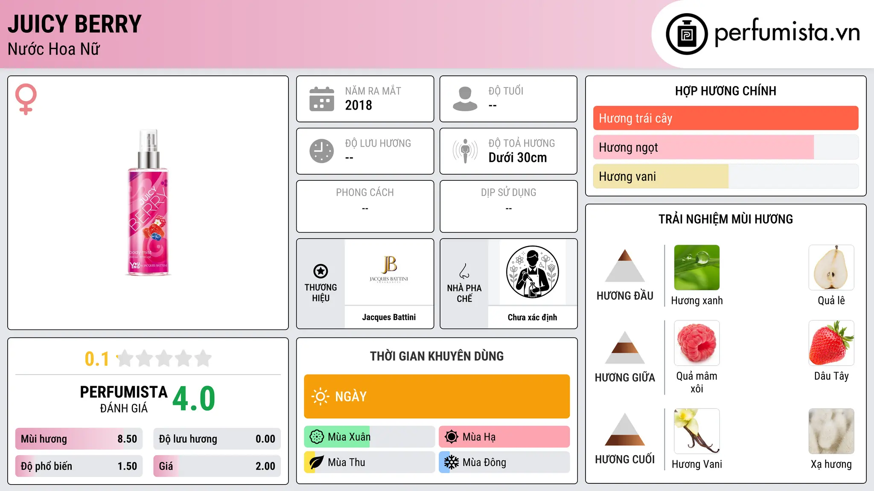Click the PHONG CÁCH heading
This screenshot has width=874, height=491.
pos(365,193)
